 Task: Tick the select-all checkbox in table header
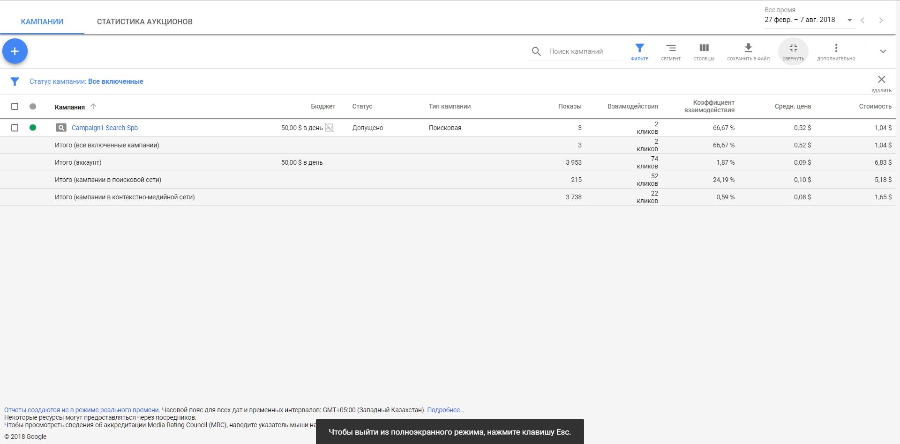click(15, 107)
